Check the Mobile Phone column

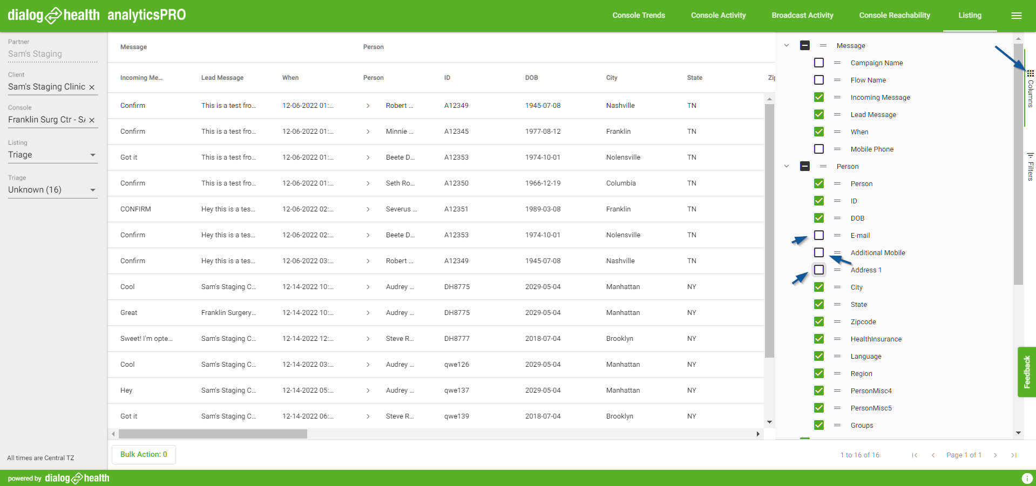click(x=819, y=149)
